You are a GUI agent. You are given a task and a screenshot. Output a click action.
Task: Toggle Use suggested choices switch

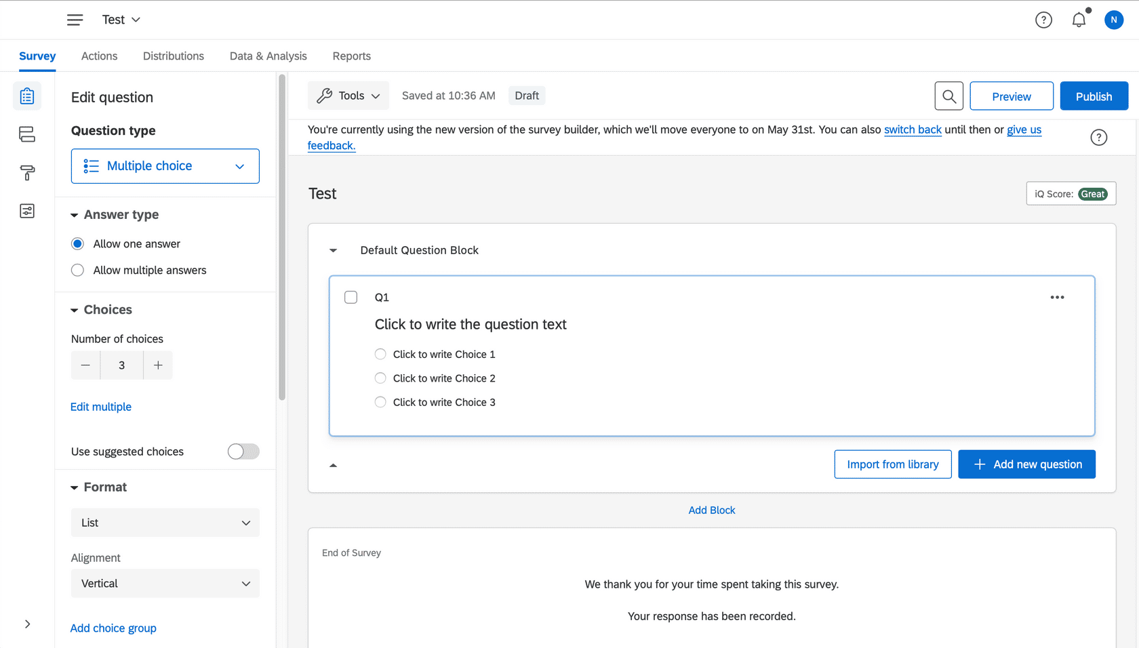(x=243, y=451)
